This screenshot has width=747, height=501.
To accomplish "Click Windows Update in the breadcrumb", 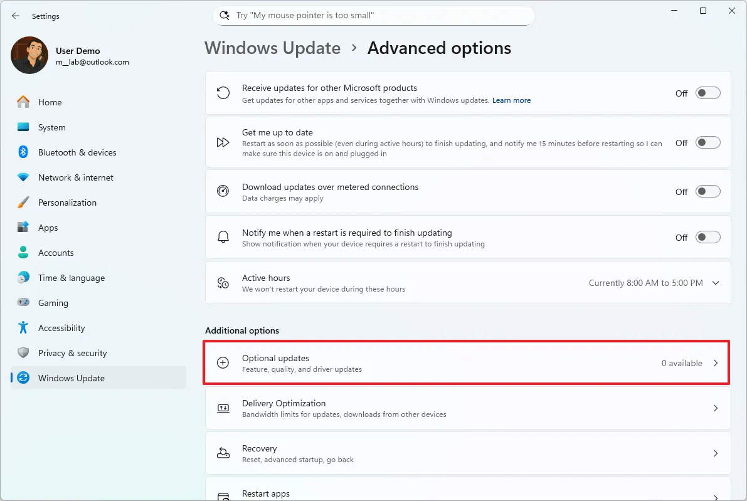I will [x=272, y=48].
